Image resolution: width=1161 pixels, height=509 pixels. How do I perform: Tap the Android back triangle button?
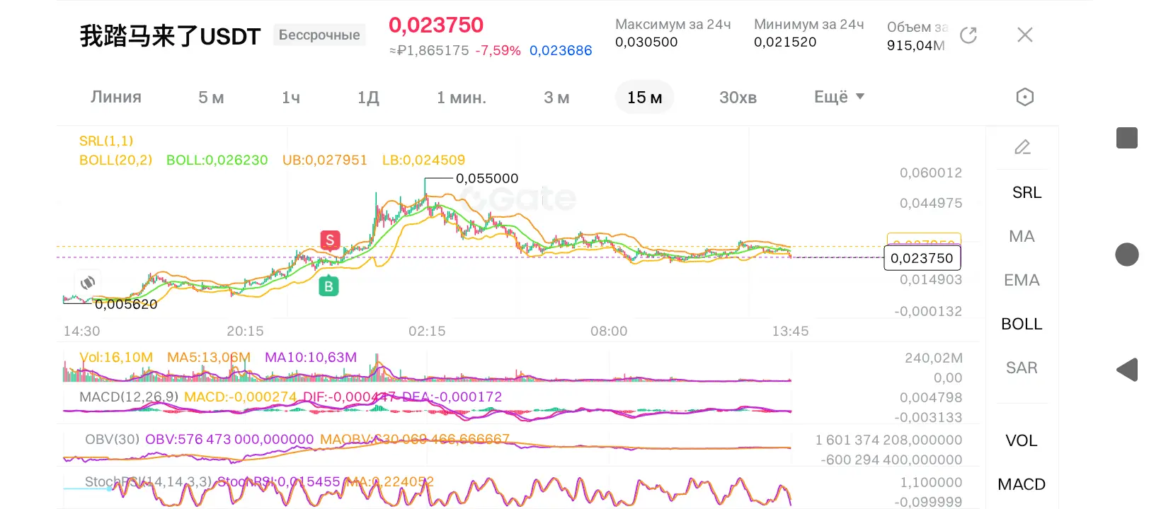1127,370
